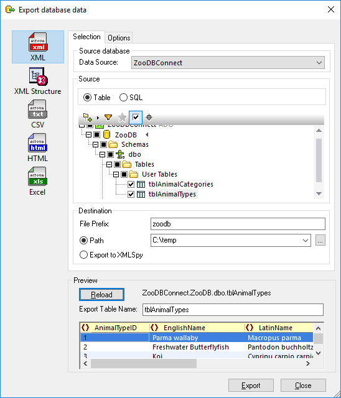
Task: Switch to the Options tab
Action: coord(119,38)
